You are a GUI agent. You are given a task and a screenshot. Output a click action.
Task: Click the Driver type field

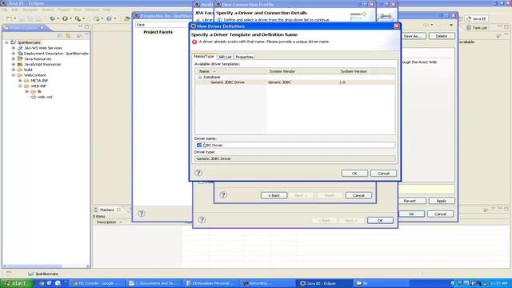click(x=294, y=158)
